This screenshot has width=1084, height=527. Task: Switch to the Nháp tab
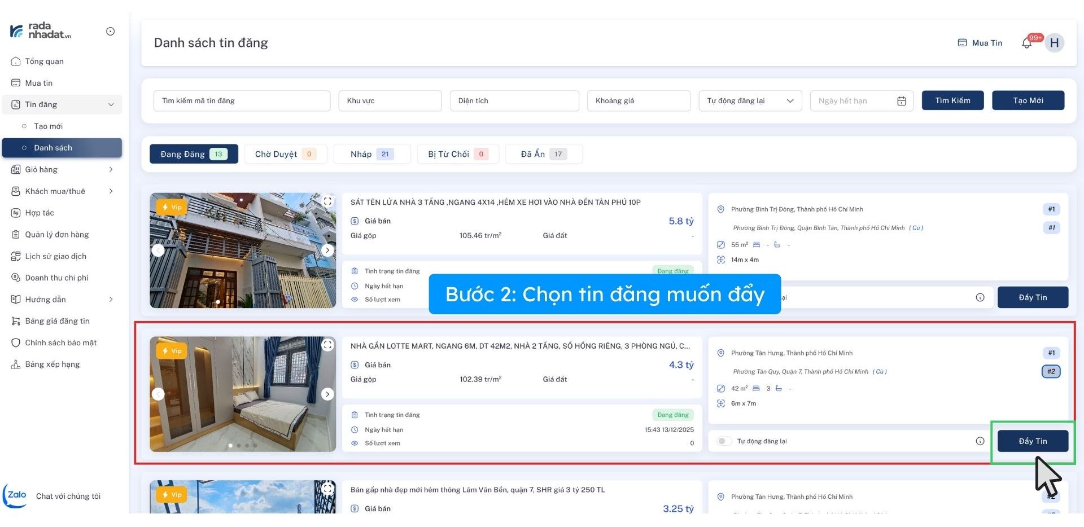tap(371, 154)
